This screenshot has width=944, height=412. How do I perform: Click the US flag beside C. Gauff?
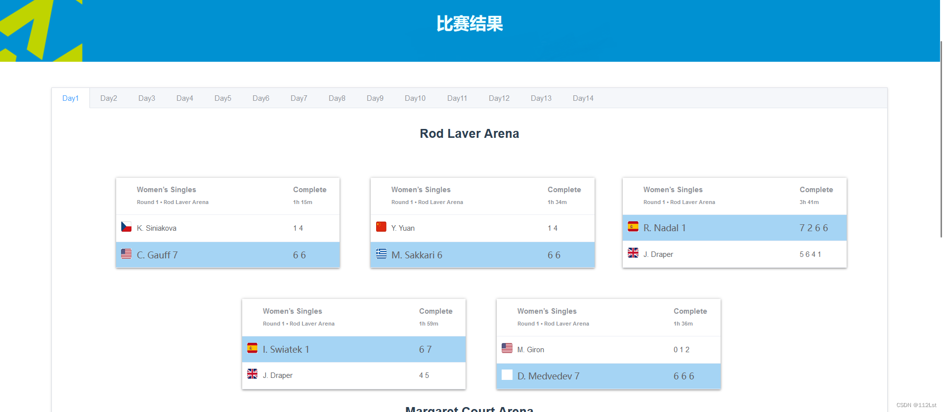127,254
